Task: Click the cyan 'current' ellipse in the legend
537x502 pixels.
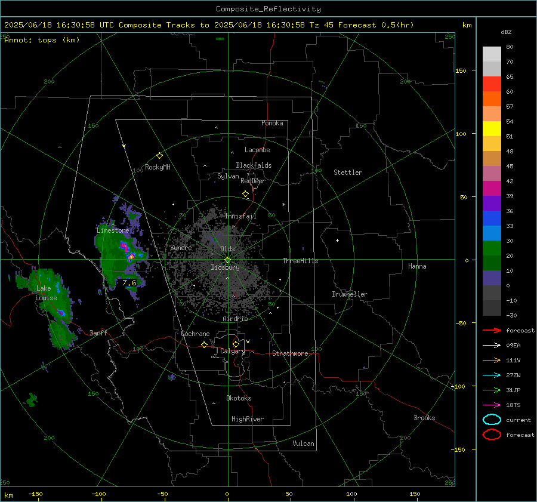Action: 492,420
